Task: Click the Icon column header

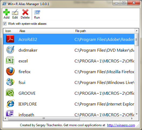Action: click(x=10, y=31)
